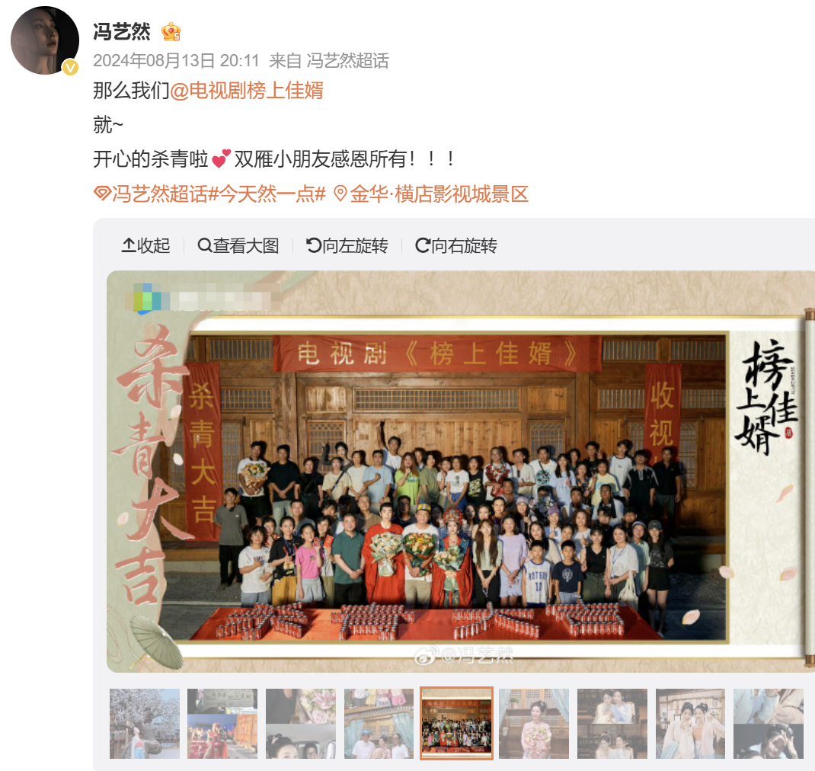Select the selected group photo thumbnail

(456, 723)
